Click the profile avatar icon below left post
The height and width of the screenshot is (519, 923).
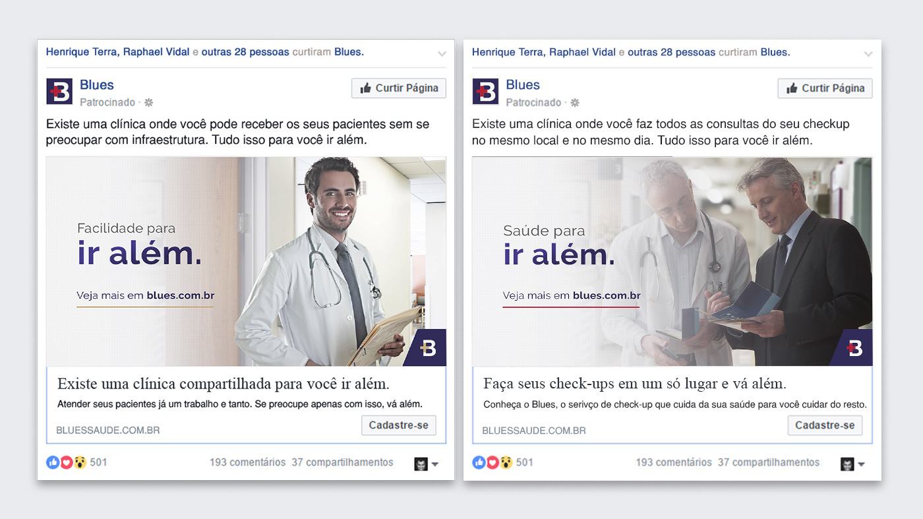click(x=421, y=464)
